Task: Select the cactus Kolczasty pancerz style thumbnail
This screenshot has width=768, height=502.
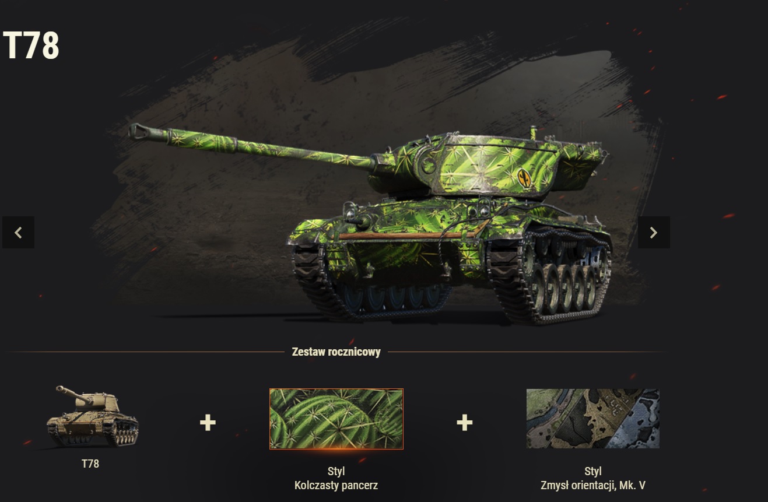Action: (336, 419)
